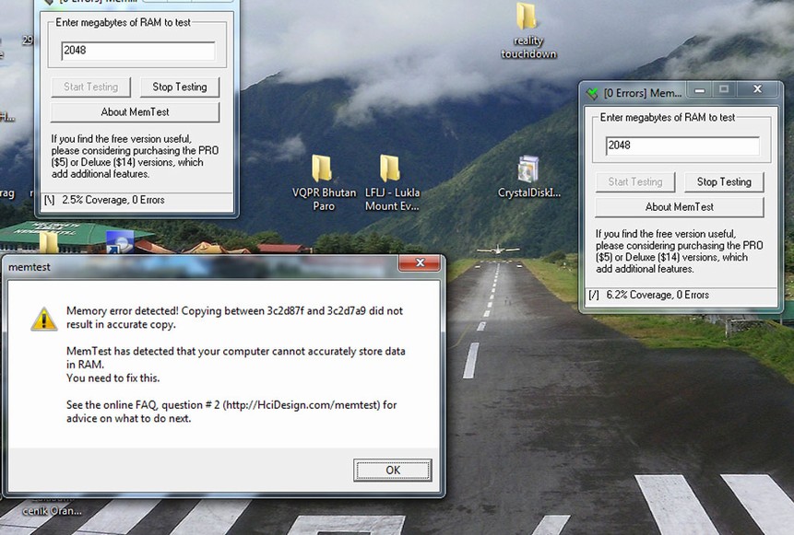Open the LFLJ - Lukla Mount Ev... folder

click(392, 182)
